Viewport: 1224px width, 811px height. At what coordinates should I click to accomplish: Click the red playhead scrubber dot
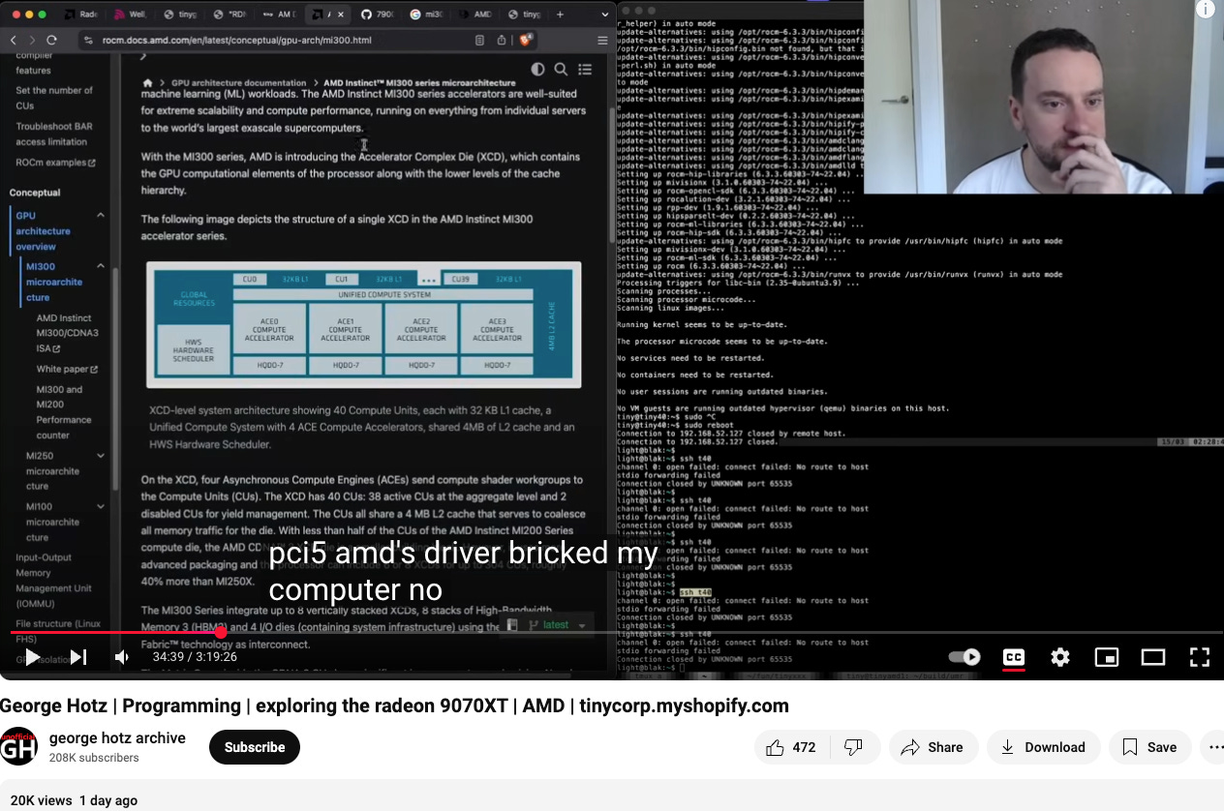(x=221, y=632)
